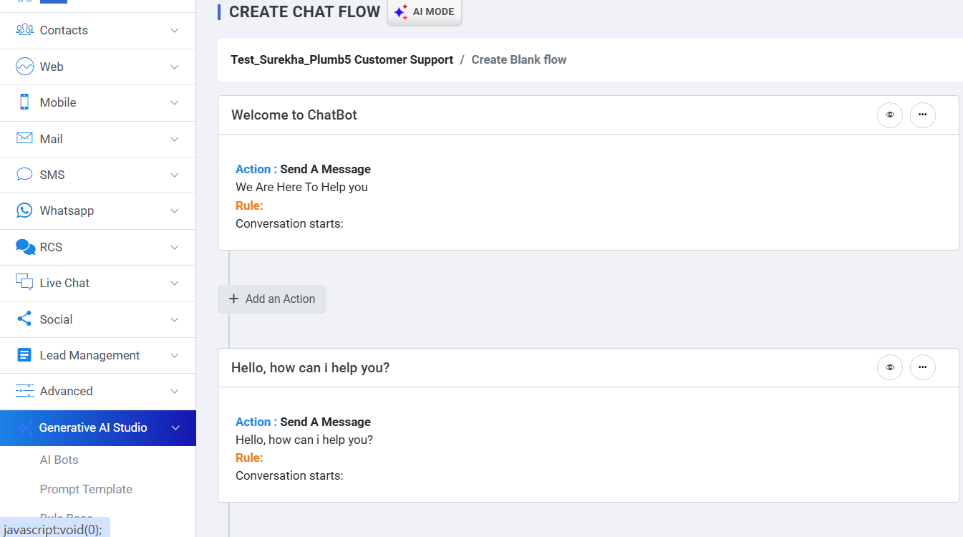Expand the Mail menu chevron
Screen dimensions: 963x537
(x=175, y=139)
